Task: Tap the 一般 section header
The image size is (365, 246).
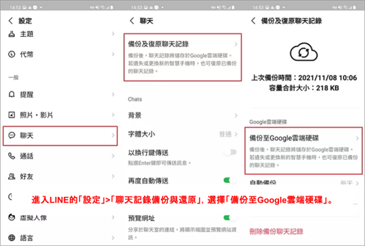Action: 14,77
